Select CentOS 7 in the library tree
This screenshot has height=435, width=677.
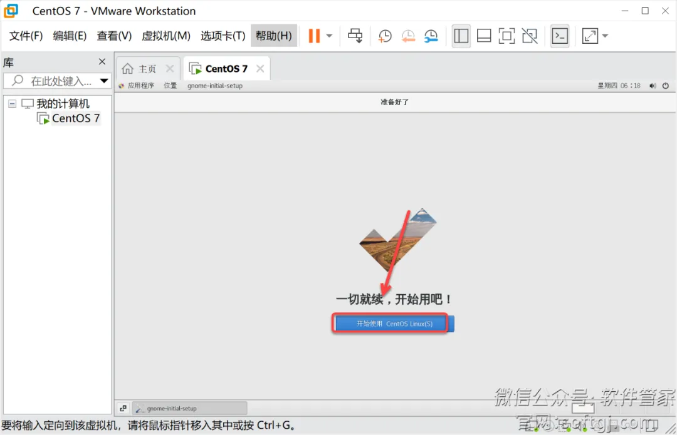76,118
